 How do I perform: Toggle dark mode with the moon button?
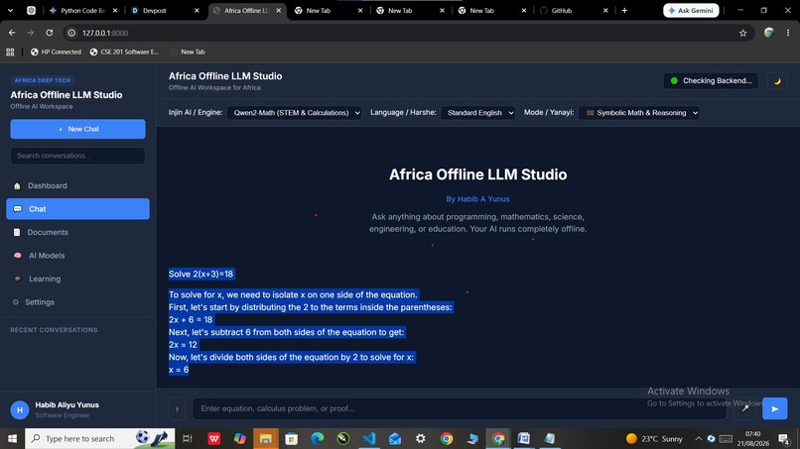click(x=777, y=81)
